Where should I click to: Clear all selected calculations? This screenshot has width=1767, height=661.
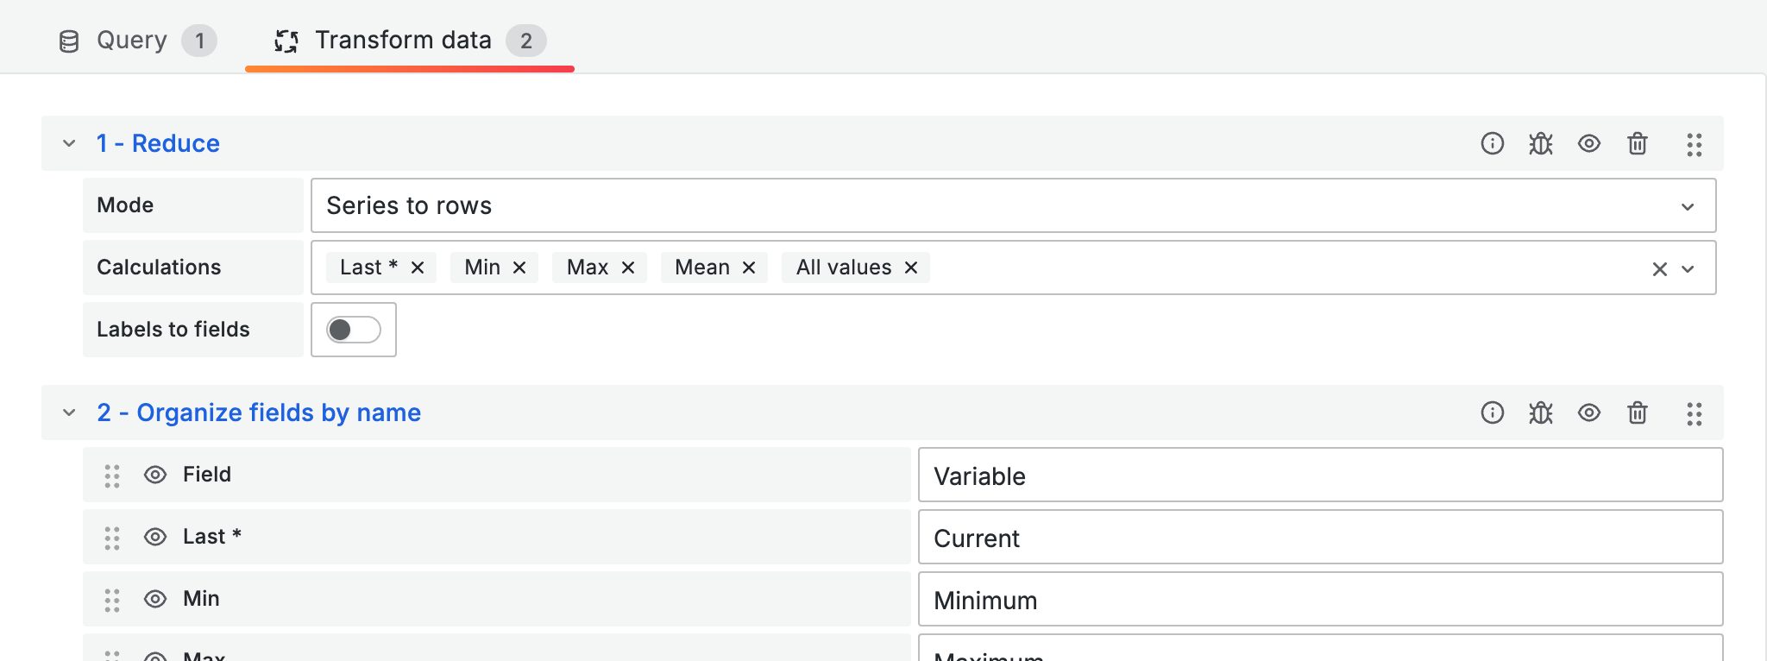click(1659, 269)
